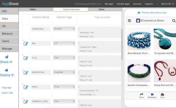The width and height of the screenshot is (176, 108).
Task: Open the Support link in header
Action: [x=149, y=4]
